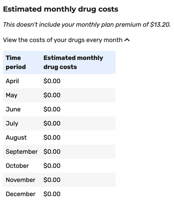Click the June $0.00 cost value
Viewport: 174px width, 203px height.
point(52,109)
